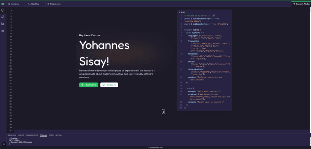Select the OUTPUT panel tab
Image resolution: width=311 pixels, height=149 pixels.
(21, 135)
